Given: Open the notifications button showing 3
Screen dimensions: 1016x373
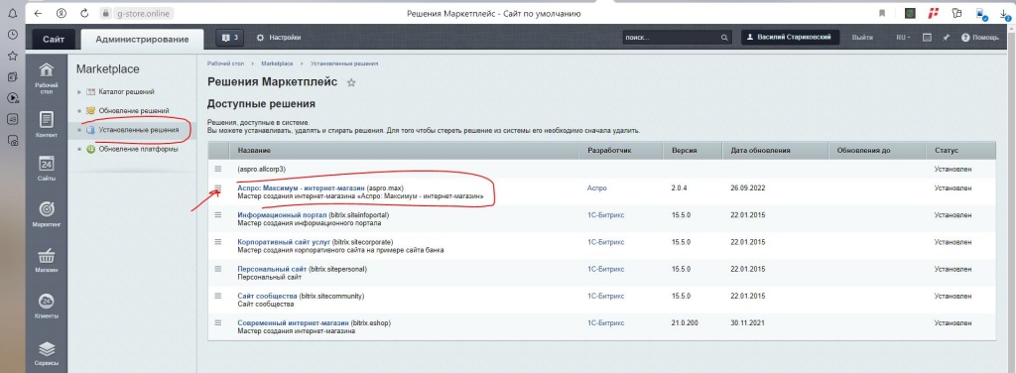Looking at the screenshot, I should [x=230, y=38].
